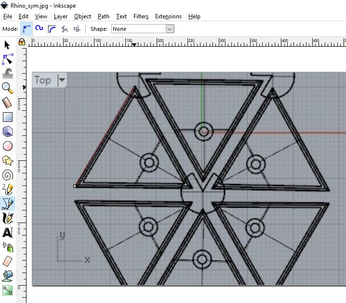Click the Inkscape logo in title bar
The image size is (346, 303).
(x=4, y=5)
